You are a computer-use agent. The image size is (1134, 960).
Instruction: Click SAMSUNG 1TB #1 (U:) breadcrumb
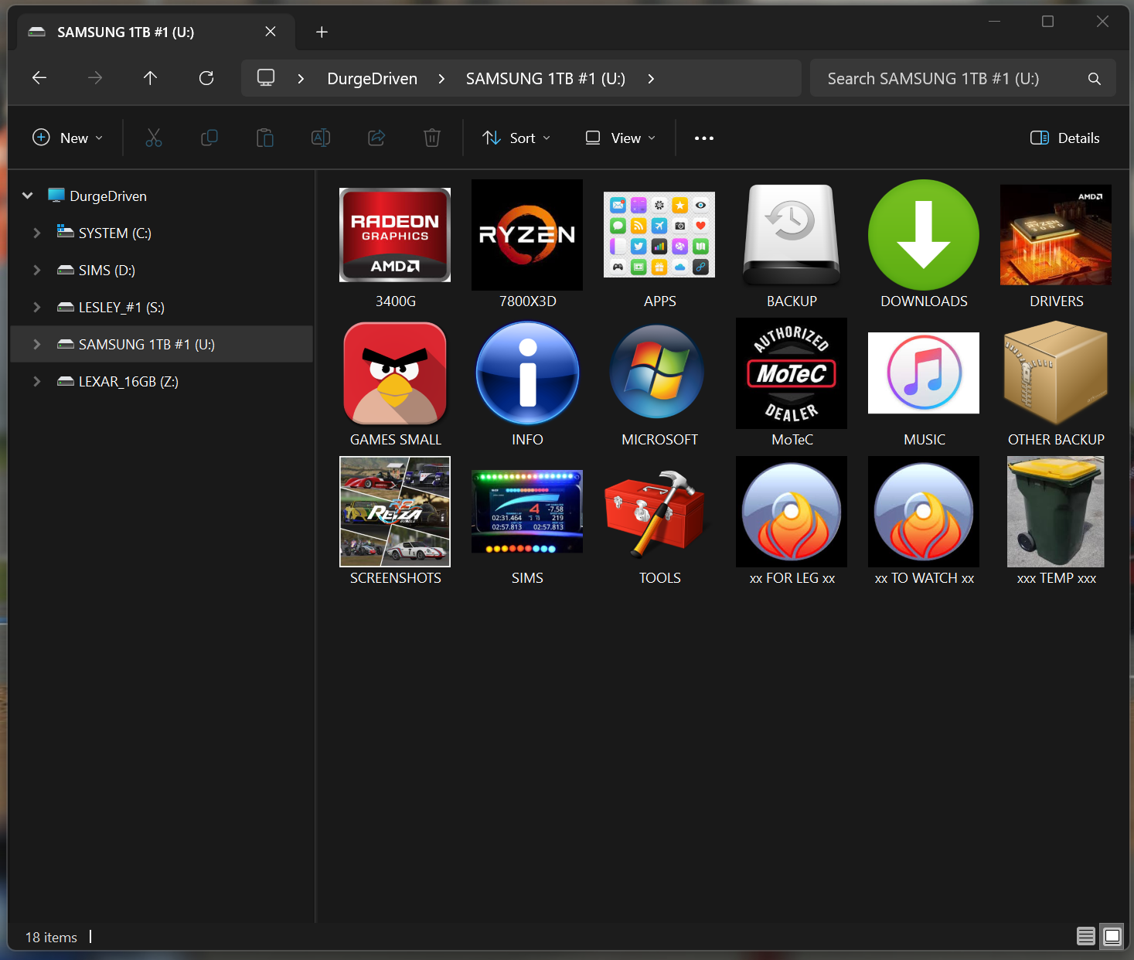546,79
